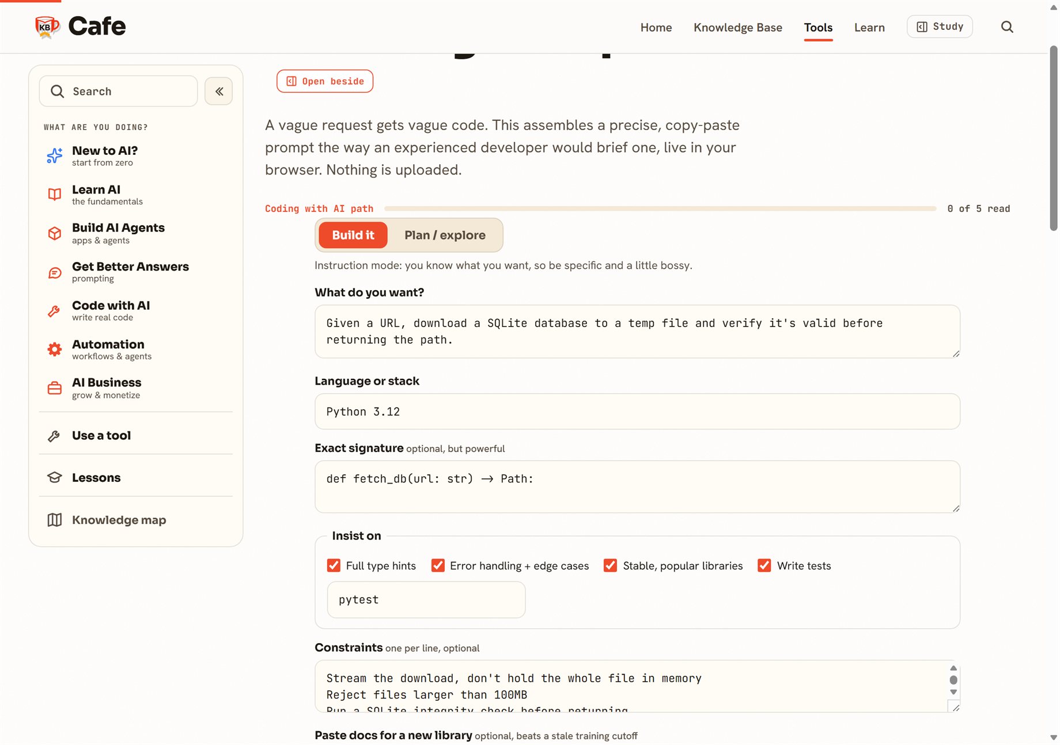Switch to Plan / explore mode

tap(445, 235)
